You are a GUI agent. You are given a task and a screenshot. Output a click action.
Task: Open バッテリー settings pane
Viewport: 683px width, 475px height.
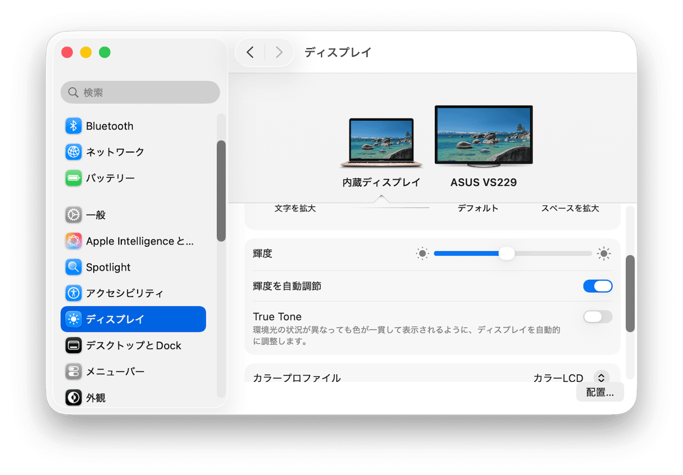[x=133, y=178]
